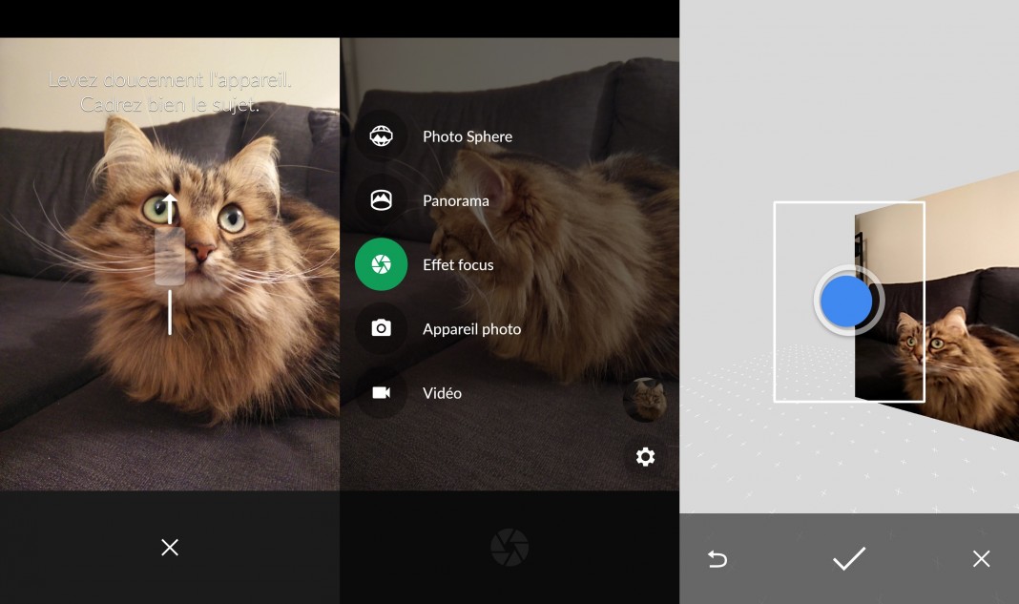Screen dimensions: 1019x604
Task: Tap 'Levez doucement l'appareil' hint text
Action: tap(170, 80)
